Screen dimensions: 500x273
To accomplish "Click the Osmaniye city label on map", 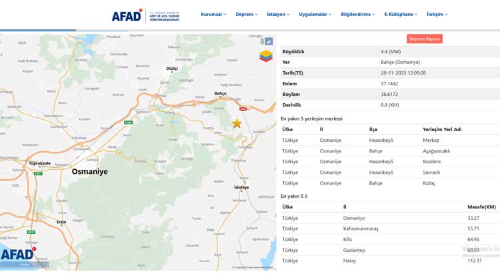I will click(x=89, y=172).
